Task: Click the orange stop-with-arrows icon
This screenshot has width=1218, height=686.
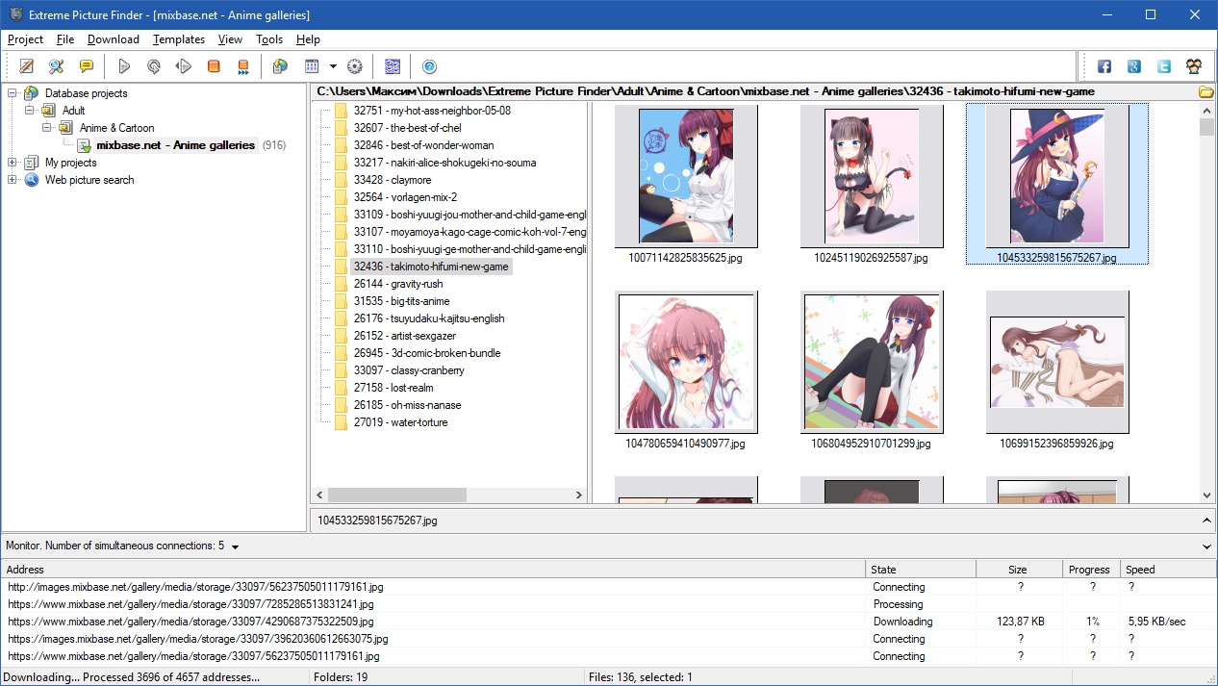Action: 243,66
